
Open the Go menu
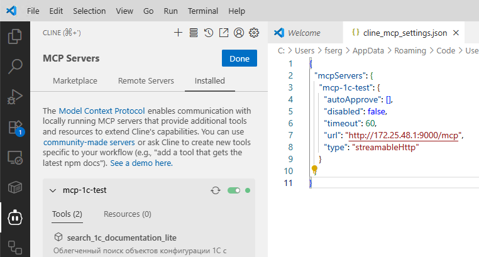[x=148, y=11]
